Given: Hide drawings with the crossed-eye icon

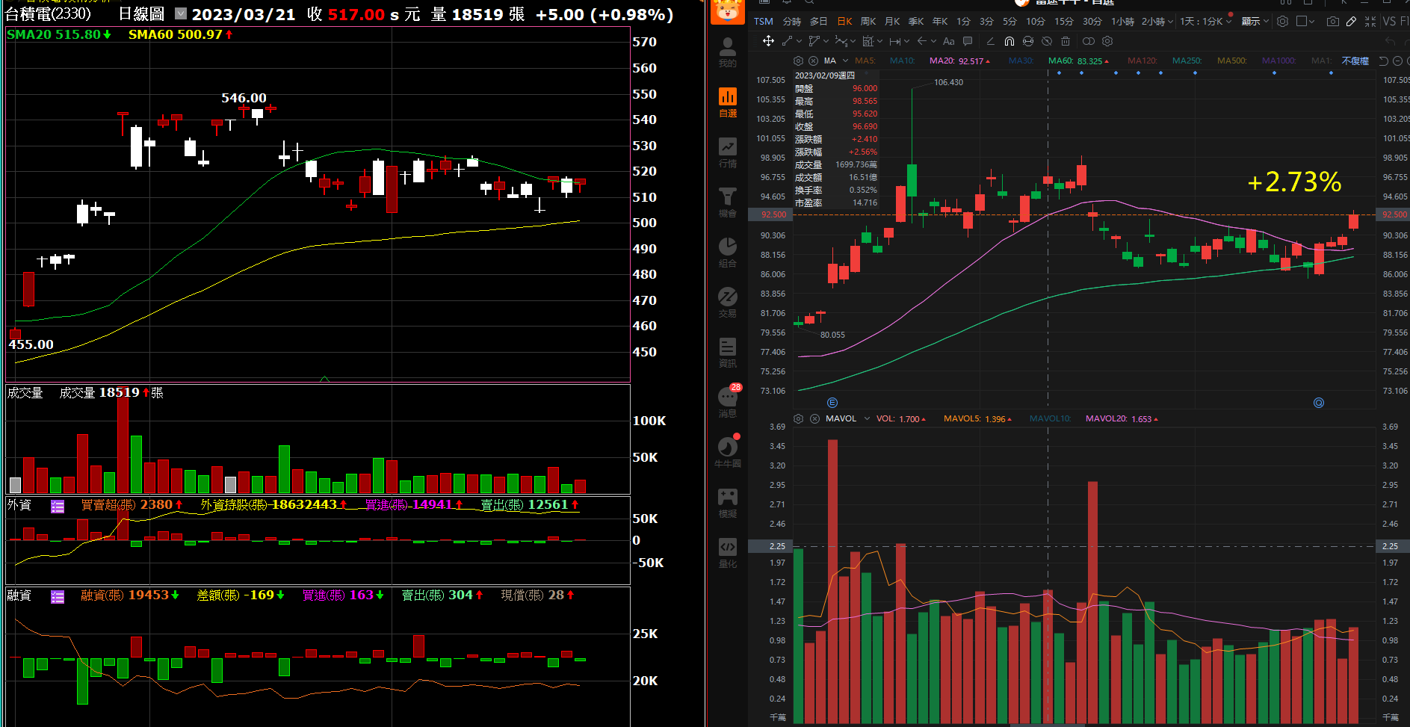Looking at the screenshot, I should pos(1047,41).
